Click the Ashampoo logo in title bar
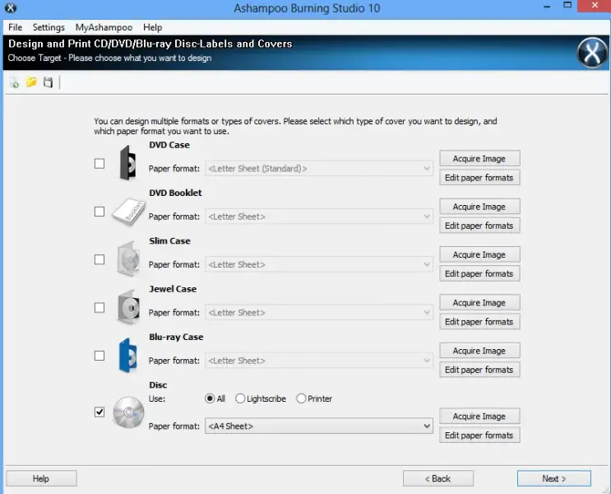Viewport: 611px width, 494px height. point(11,7)
